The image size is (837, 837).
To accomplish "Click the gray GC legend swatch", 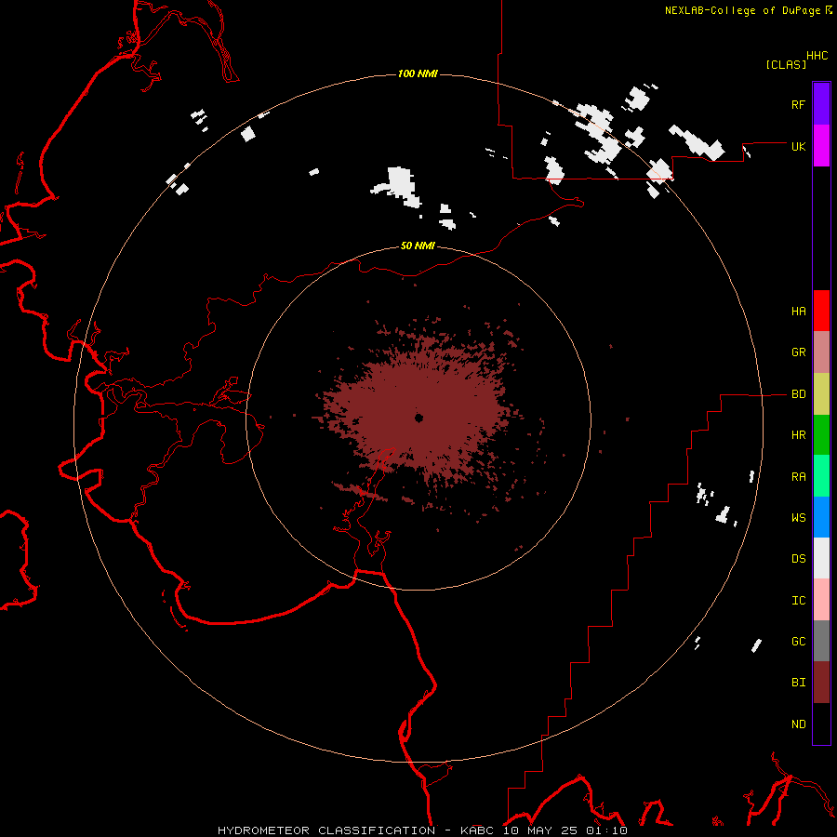I will tap(821, 641).
